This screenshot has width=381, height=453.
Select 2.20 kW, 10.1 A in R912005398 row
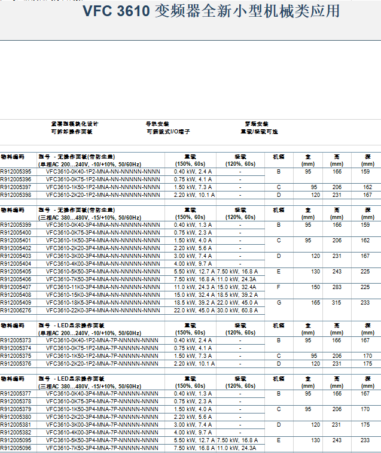pos(194,195)
